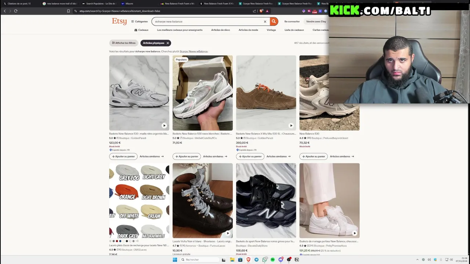Image resolution: width=470 pixels, height=264 pixels.
Task: Open Spotify from the taskbar
Action: (272, 260)
